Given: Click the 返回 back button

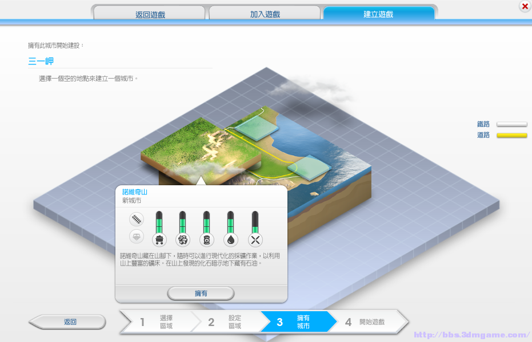Looking at the screenshot, I should (67, 321).
